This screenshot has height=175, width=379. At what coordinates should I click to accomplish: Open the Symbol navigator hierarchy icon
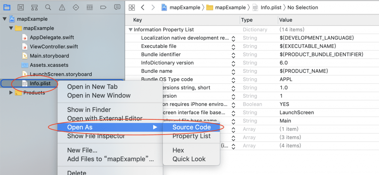coord(34,7)
